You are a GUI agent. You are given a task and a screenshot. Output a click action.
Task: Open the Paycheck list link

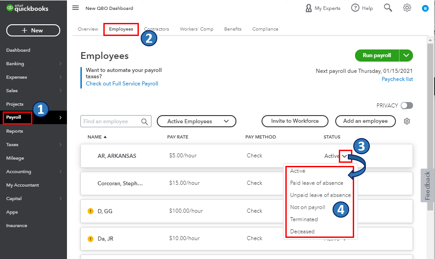(x=397, y=79)
